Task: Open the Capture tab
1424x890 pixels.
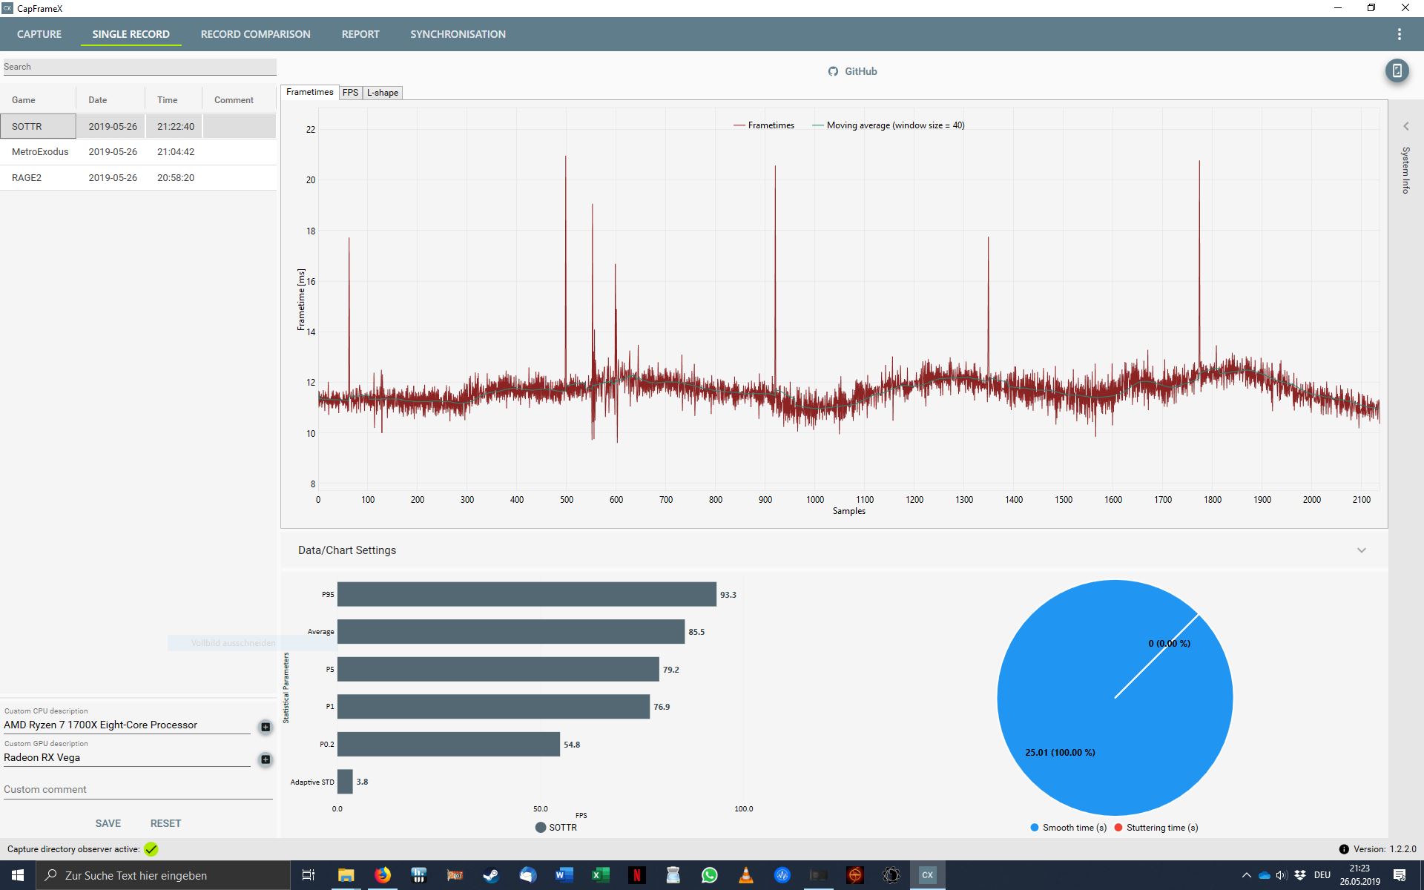Action: click(39, 34)
